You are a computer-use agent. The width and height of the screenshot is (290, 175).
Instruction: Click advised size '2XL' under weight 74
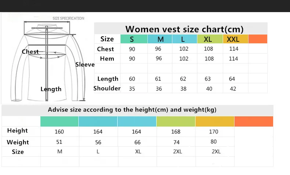pyautogui.click(x=178, y=152)
